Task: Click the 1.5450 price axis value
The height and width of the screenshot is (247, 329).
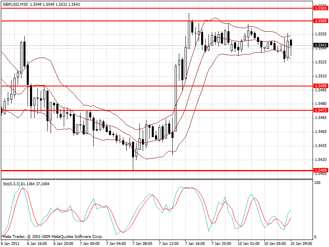Action: click(x=321, y=132)
